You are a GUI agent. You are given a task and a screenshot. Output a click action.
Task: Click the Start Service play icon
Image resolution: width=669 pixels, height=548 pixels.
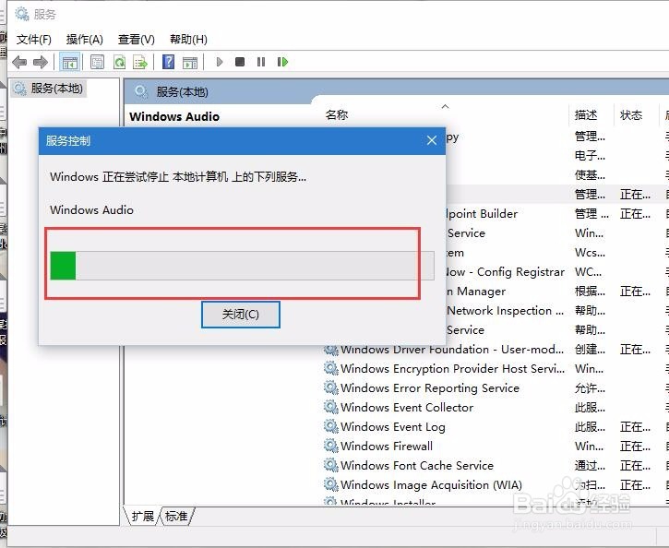(x=220, y=62)
